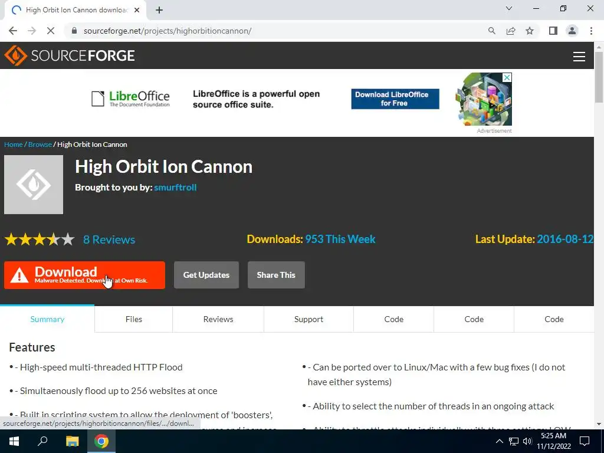Open a new browser tab with plus icon
The height and width of the screenshot is (453, 604).
[159, 10]
